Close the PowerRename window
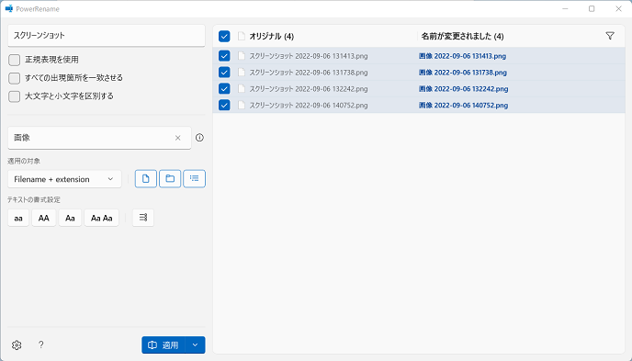 click(618, 9)
